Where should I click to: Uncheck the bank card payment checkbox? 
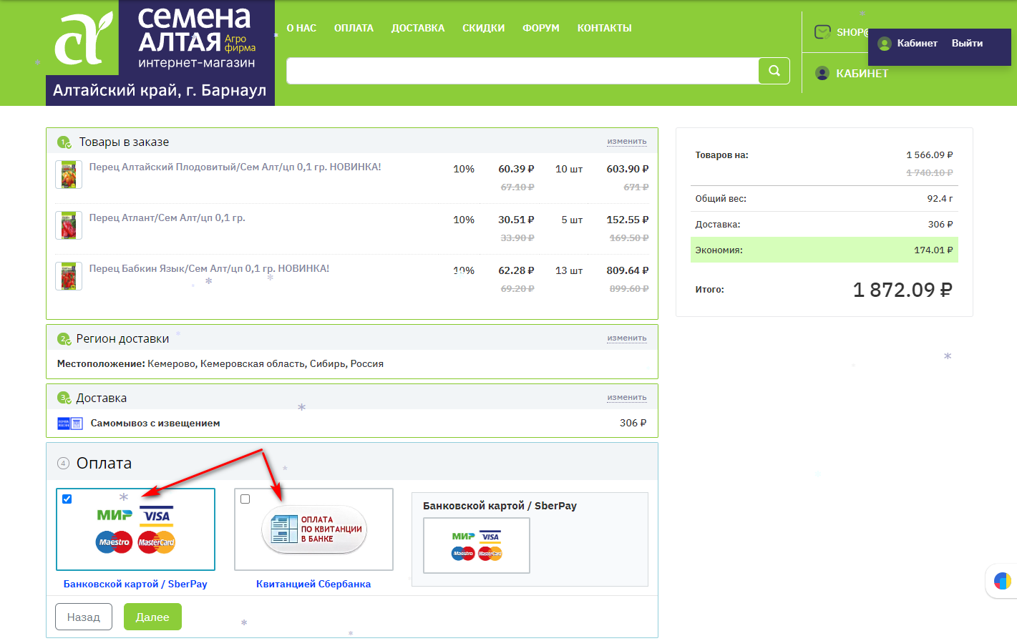pyautogui.click(x=67, y=499)
